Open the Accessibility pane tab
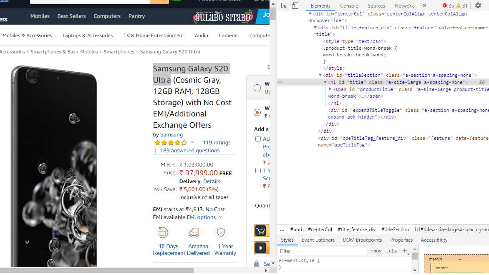 (434, 240)
